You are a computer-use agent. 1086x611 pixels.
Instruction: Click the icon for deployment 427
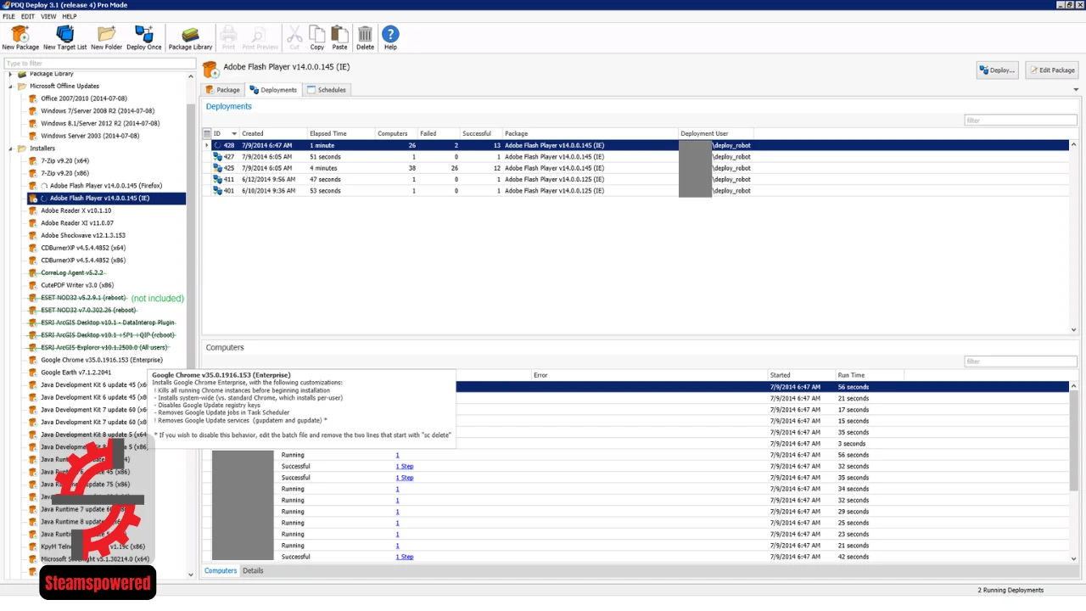point(217,157)
